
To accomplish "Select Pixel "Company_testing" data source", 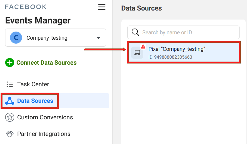I will [x=184, y=52].
